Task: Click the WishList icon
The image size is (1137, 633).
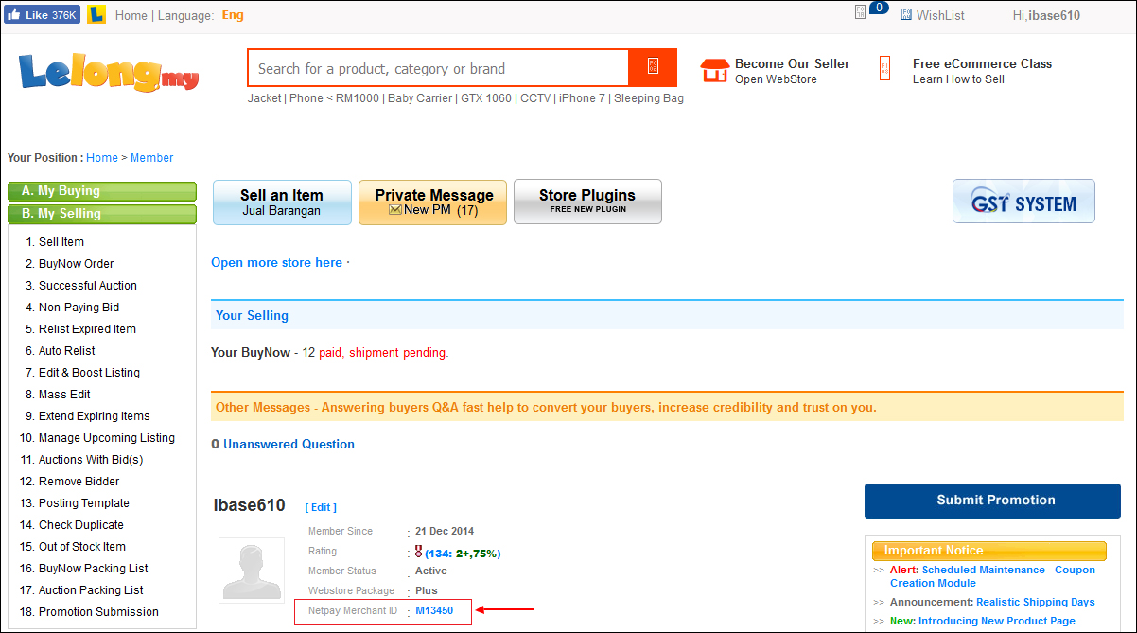Action: pos(906,15)
